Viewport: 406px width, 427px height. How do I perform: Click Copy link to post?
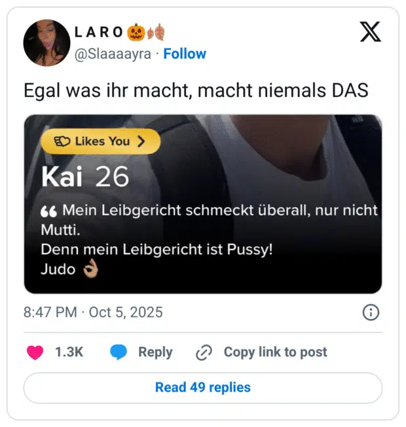pyautogui.click(x=275, y=352)
